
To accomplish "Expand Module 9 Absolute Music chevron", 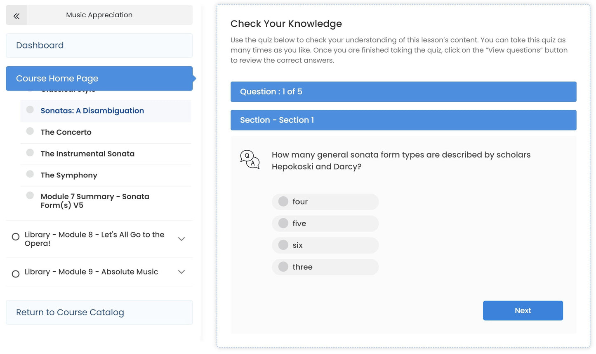I will point(181,272).
